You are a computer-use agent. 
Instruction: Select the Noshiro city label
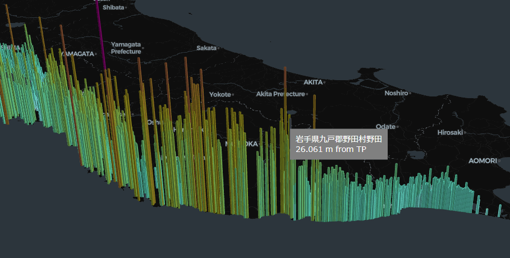point(396,93)
